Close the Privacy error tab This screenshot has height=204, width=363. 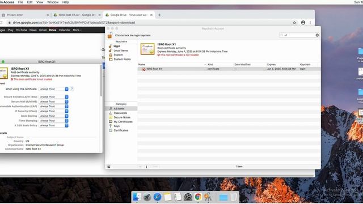pos(48,15)
